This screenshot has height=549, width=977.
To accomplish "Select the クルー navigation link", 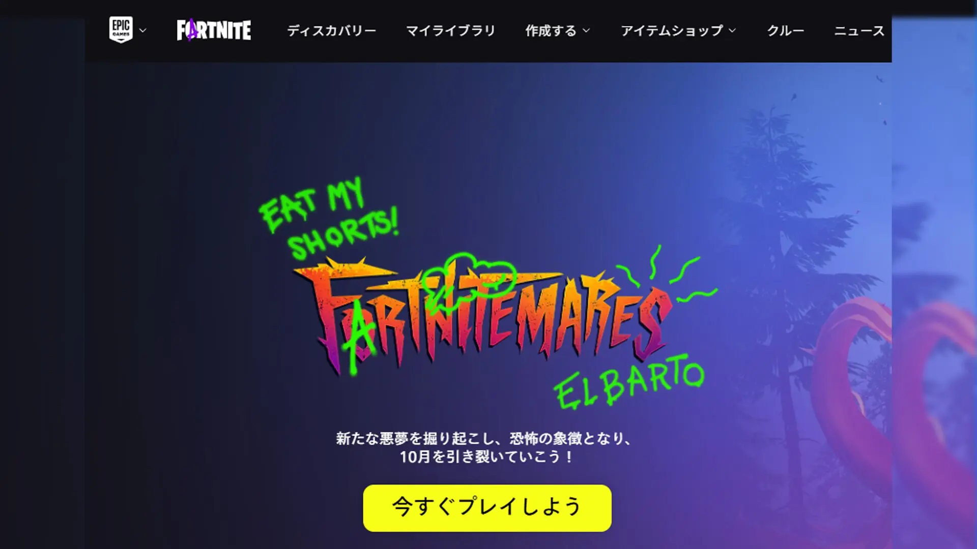I will tap(786, 30).
